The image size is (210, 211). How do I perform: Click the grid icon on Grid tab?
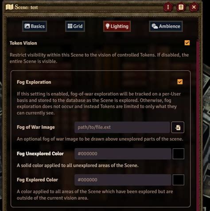tap(70, 26)
